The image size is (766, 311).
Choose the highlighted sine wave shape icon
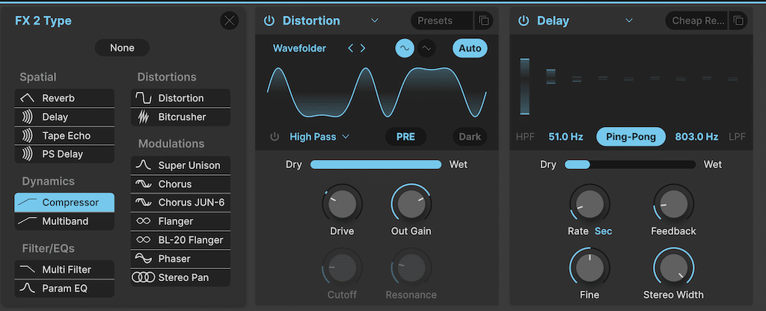point(405,49)
